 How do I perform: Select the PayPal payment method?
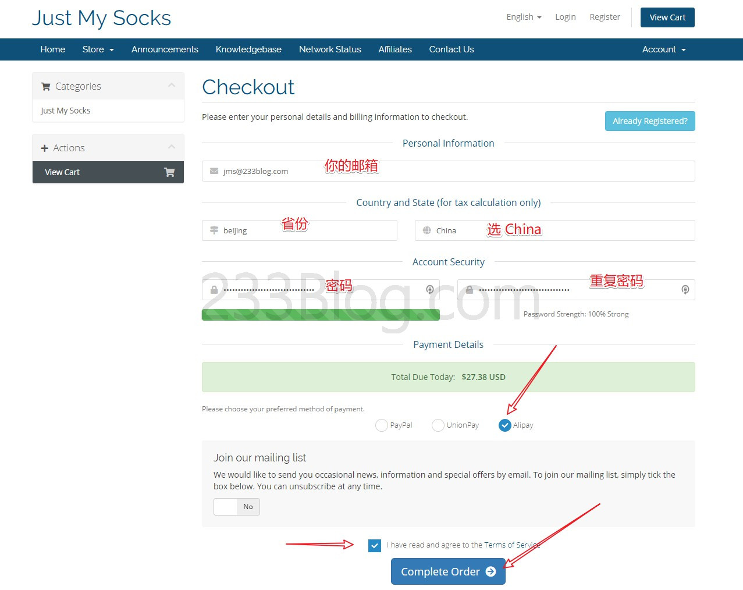[x=382, y=425]
